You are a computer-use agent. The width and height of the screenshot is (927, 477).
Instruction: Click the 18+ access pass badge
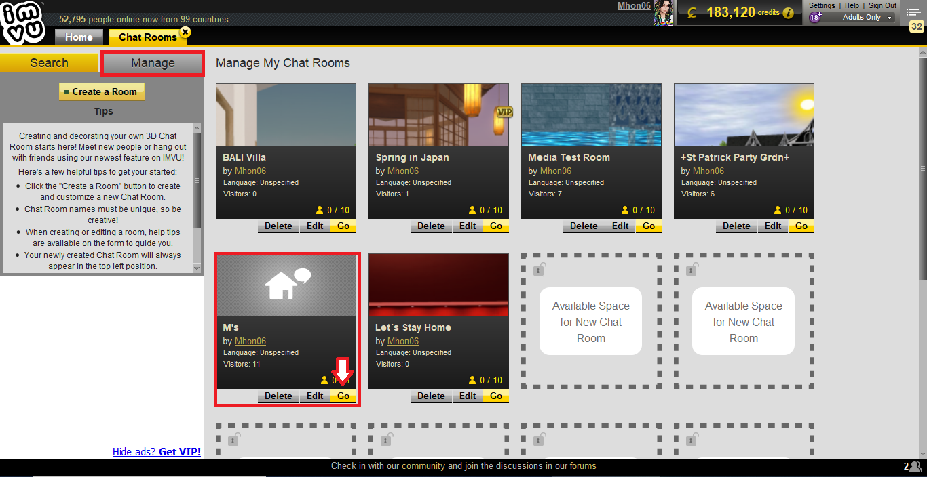[815, 17]
